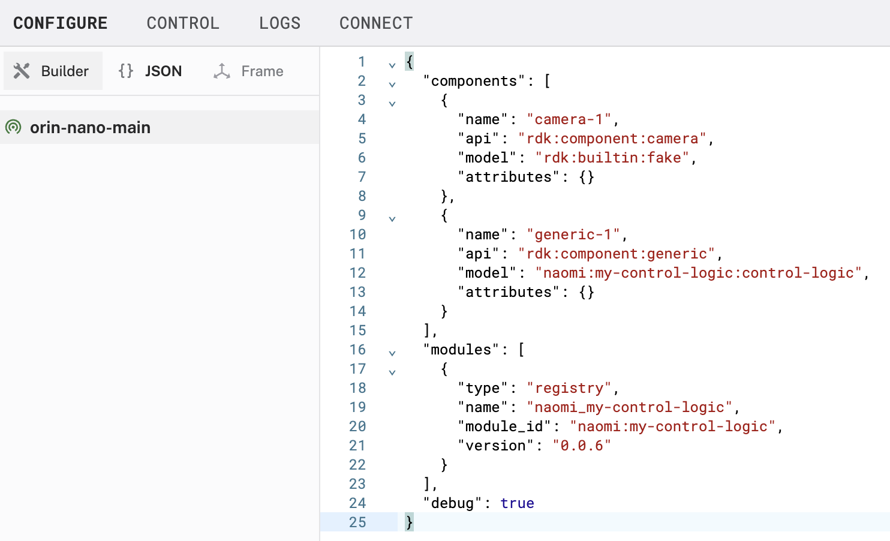Click the "components" key on line 2
This screenshot has height=541, width=890.
pyautogui.click(x=474, y=81)
